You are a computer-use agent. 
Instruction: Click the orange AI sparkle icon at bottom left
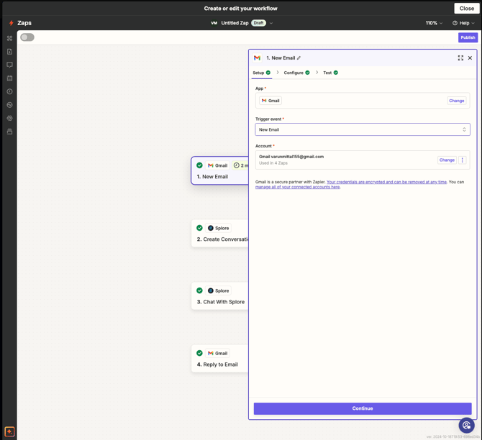(9, 431)
